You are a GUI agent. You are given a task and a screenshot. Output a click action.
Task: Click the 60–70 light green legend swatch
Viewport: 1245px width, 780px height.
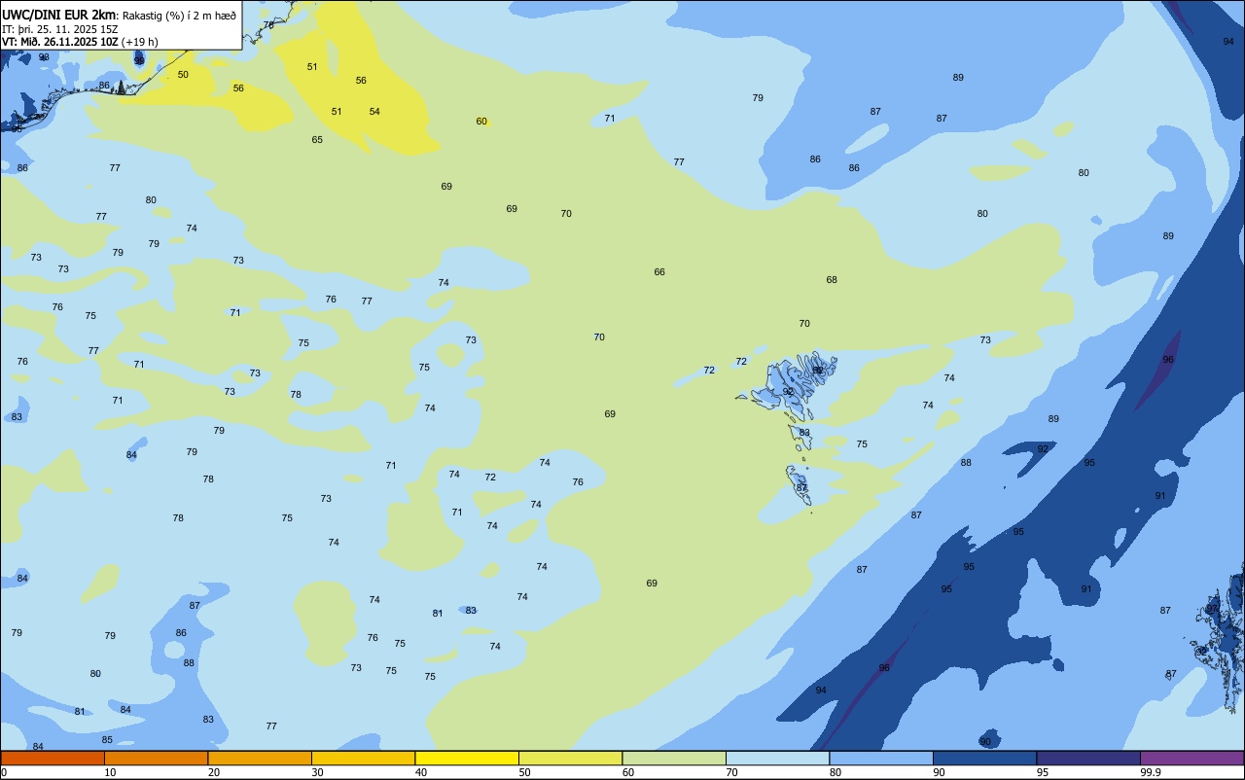[674, 758]
